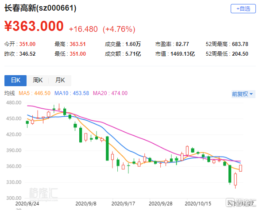This screenshot has height=210, width=259.
Task: Click the turnover value 5.71亿
Action: pyautogui.click(x=133, y=54)
